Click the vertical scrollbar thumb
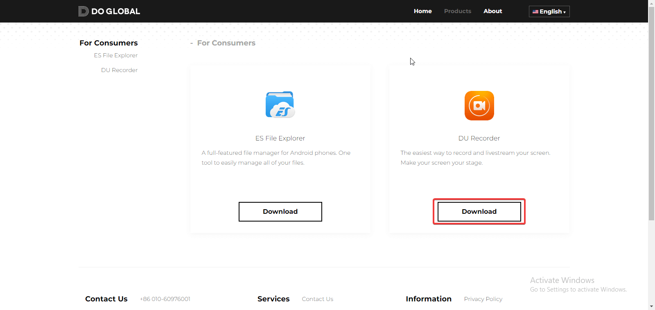 (x=651, y=113)
